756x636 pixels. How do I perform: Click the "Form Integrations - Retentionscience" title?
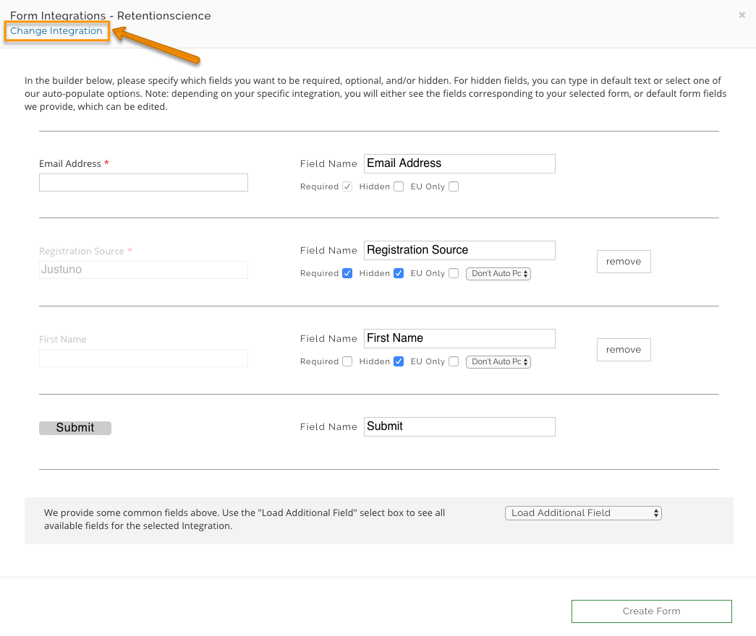[x=111, y=15]
